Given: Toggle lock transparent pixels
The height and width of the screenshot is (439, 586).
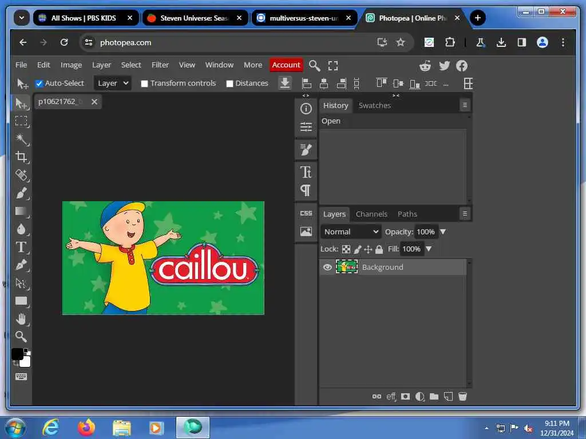Looking at the screenshot, I should (x=346, y=249).
